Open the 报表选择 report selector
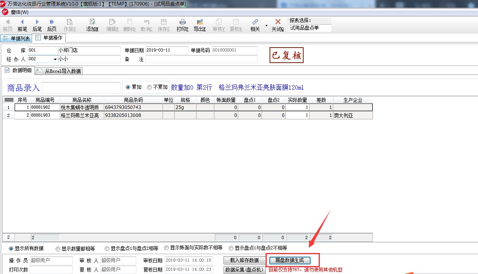This screenshot has width=478, height=274. point(310,28)
